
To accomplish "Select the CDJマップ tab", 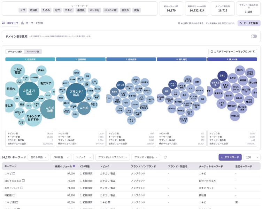I will [x=10, y=23].
